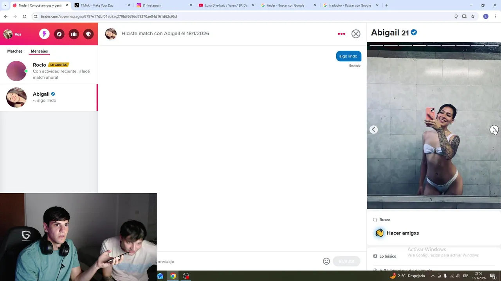Switch to the Luna Dile-Lyric YouTube tab
Screen dimensions: 501x281
[x=225, y=5]
